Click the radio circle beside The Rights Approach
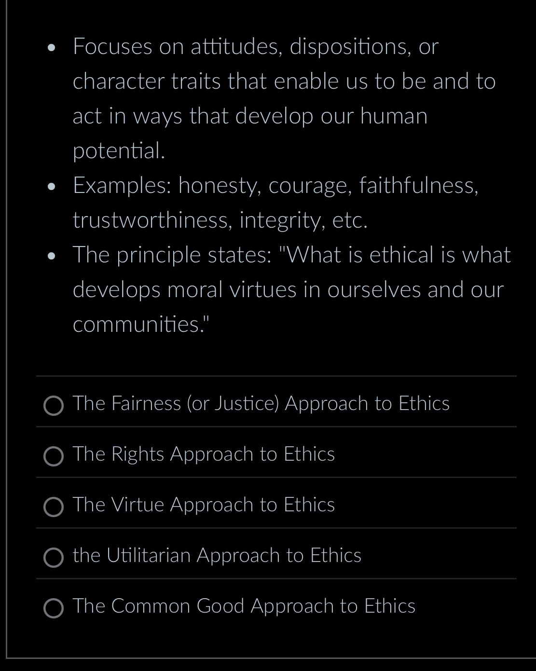 pos(54,456)
